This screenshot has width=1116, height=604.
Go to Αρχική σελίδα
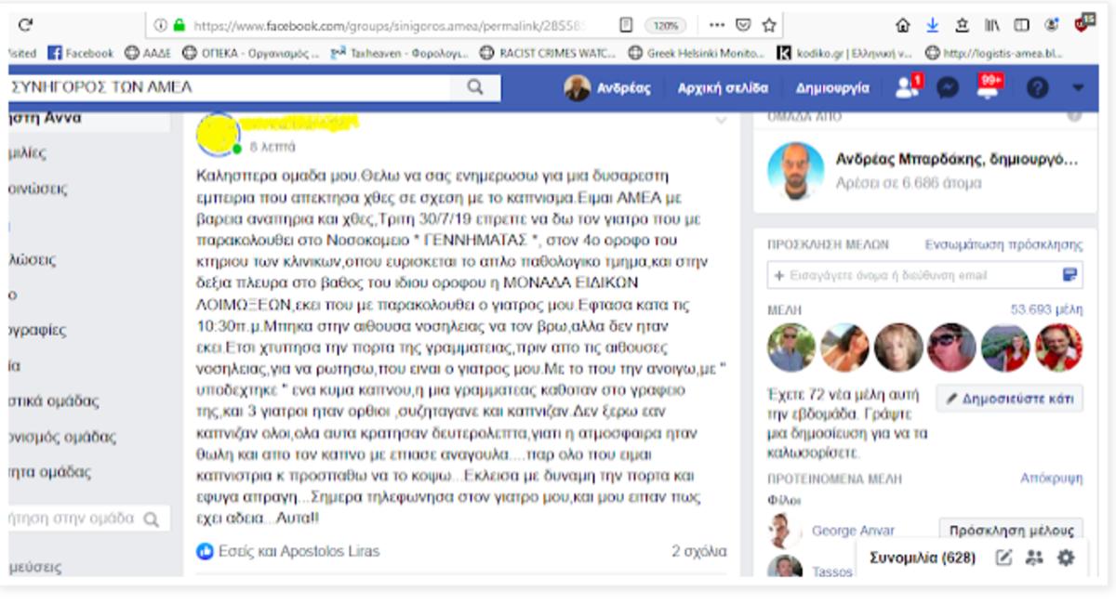click(723, 88)
